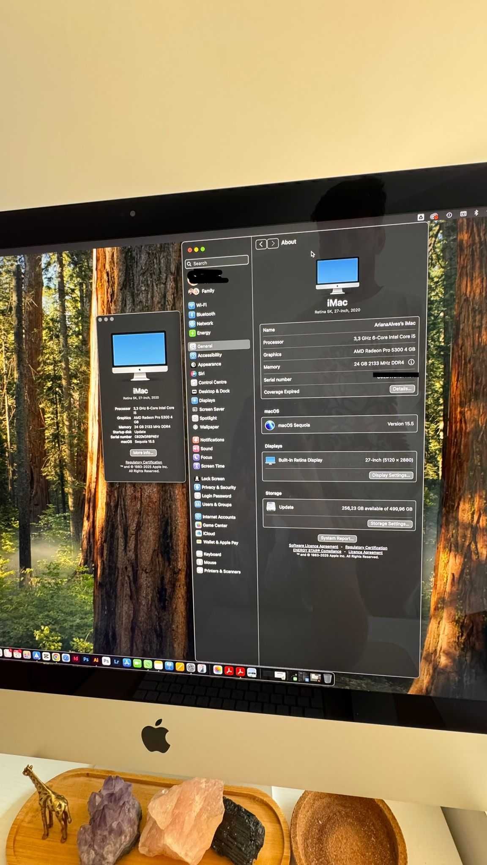Open System Report button
This screenshot has height=865, width=487.
click(337, 539)
